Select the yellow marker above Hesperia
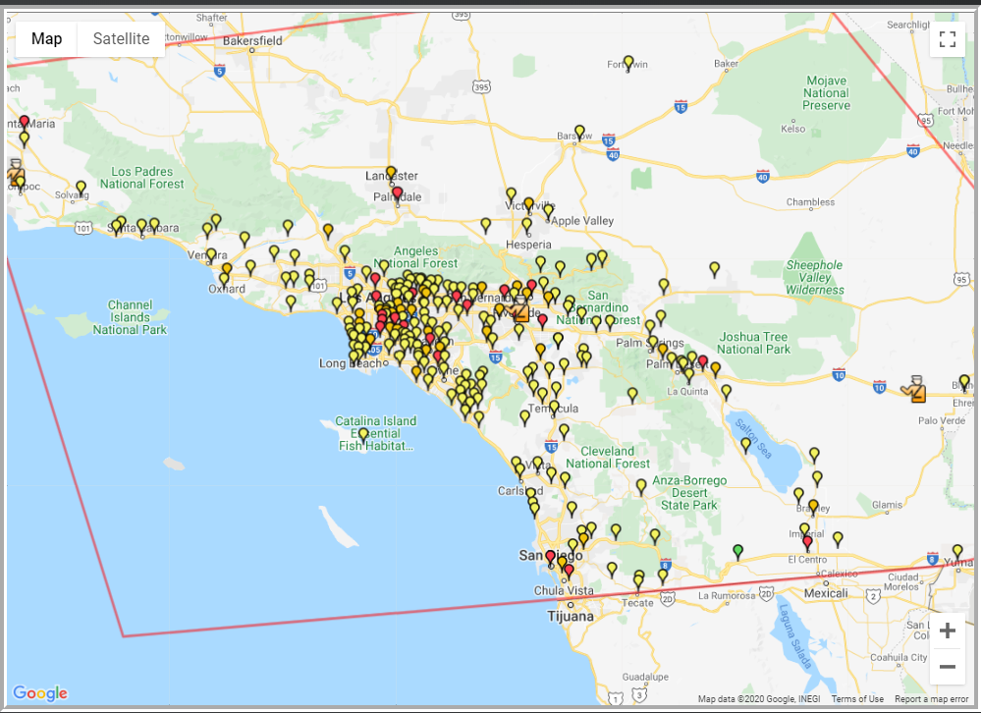Viewport: 981px width, 713px height. pos(526,226)
